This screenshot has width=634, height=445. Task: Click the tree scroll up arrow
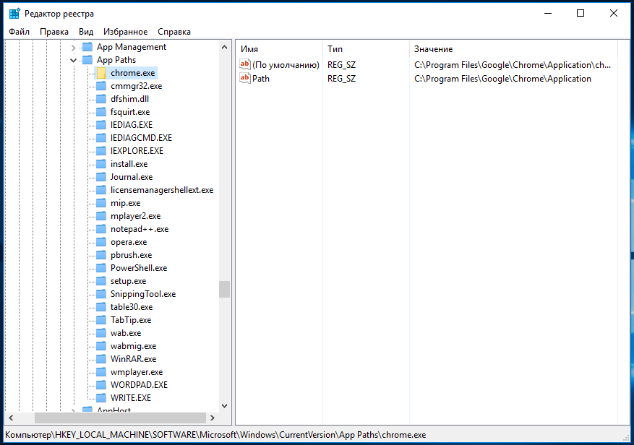(224, 47)
